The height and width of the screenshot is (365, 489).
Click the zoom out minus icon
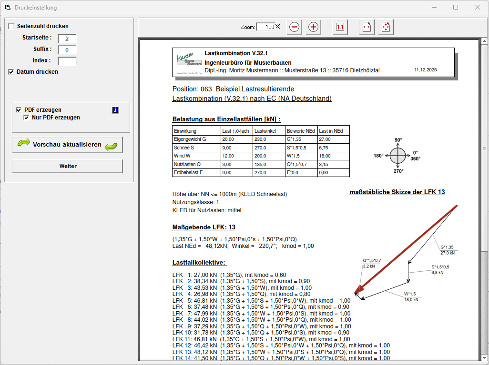294,27
